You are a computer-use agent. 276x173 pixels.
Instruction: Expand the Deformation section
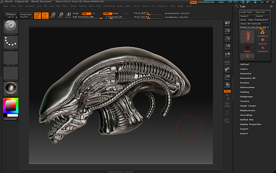click(x=247, y=88)
